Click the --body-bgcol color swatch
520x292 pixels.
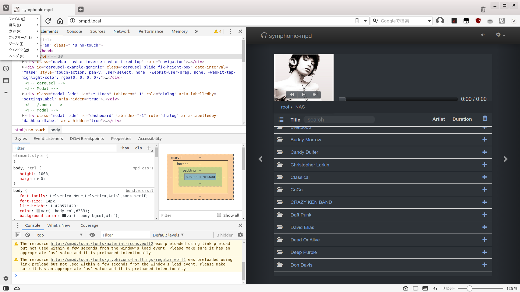tap(64, 216)
